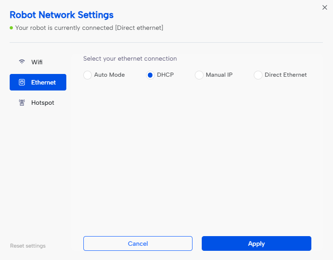Click the robot connection status message
Viewport: 333px width, 260px height.
89,28
